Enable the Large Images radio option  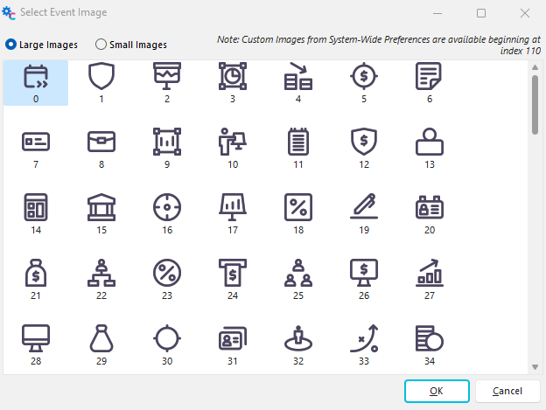tap(11, 45)
